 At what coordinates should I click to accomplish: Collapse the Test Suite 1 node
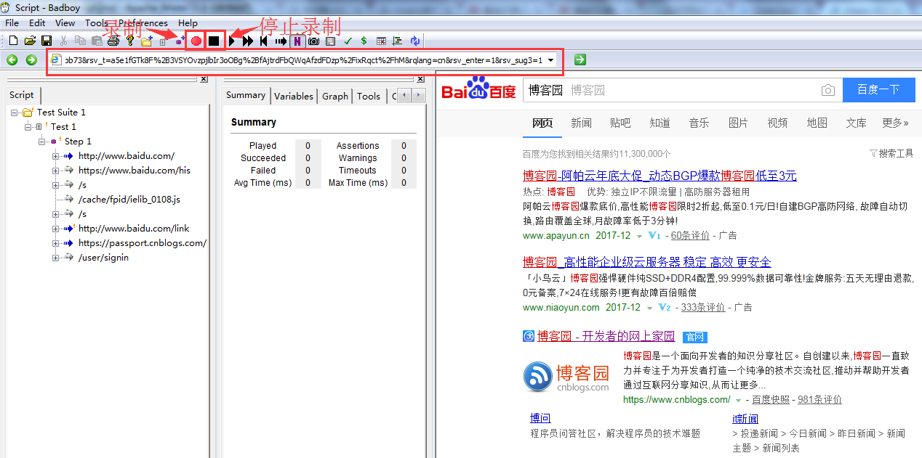(15, 113)
